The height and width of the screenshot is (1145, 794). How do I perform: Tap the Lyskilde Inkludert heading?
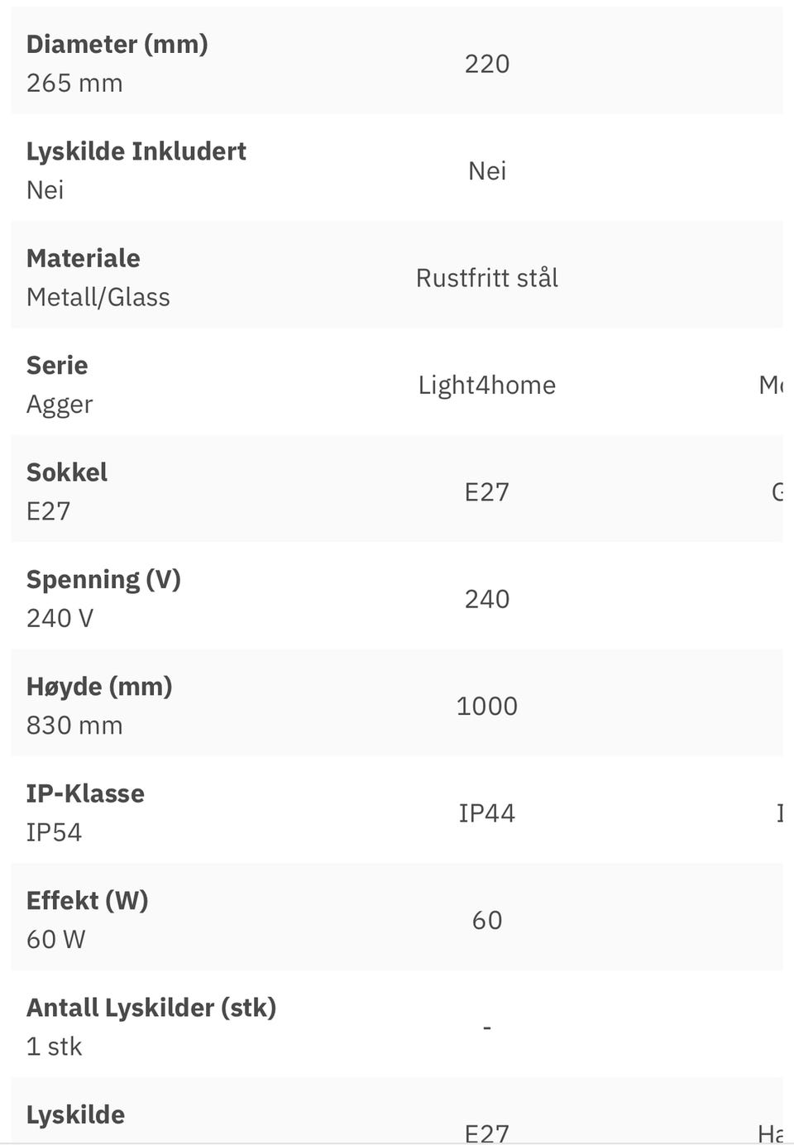click(x=136, y=151)
